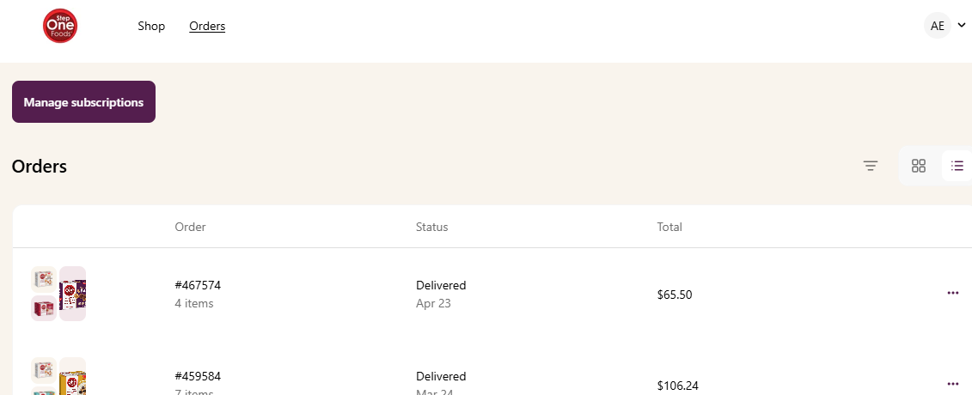Click the Manage subscriptions button
Viewport: 972px width, 395px height.
83,101
